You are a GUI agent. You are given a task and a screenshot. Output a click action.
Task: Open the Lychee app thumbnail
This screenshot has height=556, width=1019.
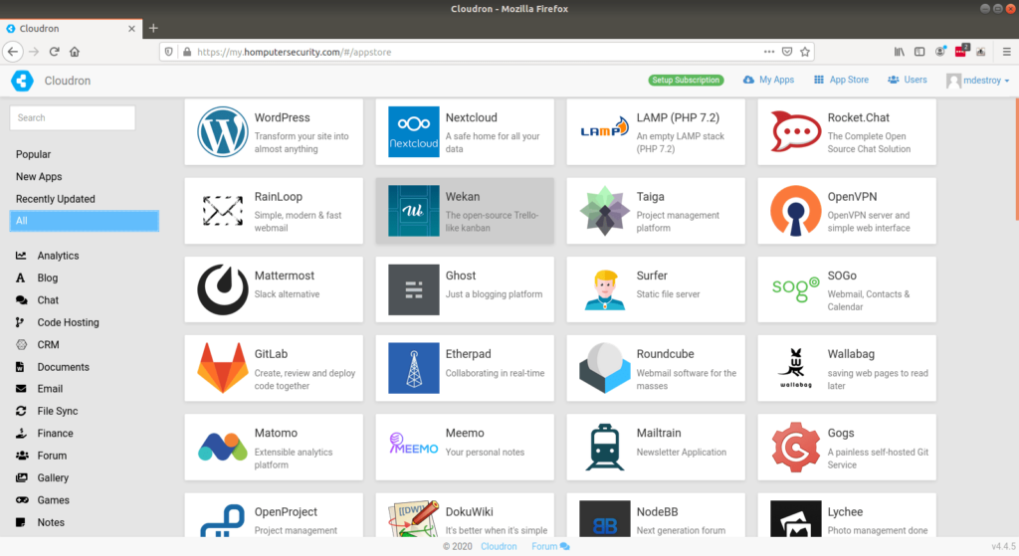click(x=795, y=519)
